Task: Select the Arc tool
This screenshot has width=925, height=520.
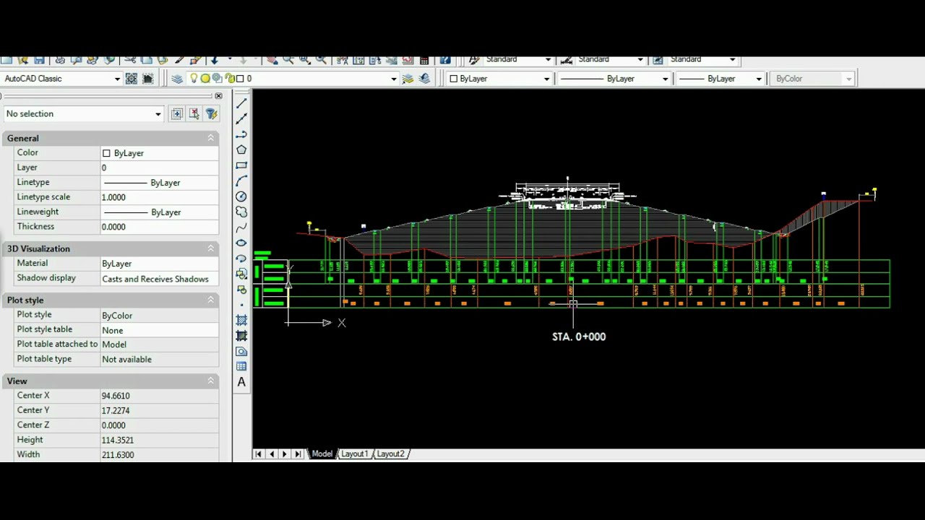Action: (x=241, y=181)
